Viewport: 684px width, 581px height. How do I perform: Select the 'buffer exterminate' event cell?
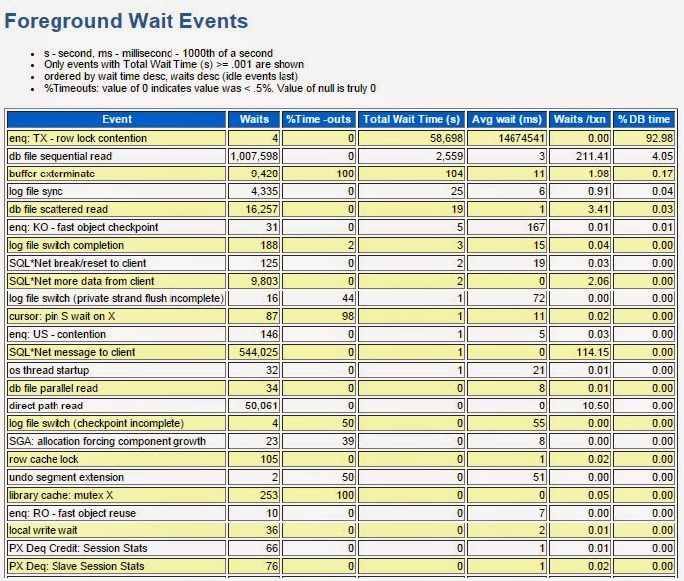point(117,174)
